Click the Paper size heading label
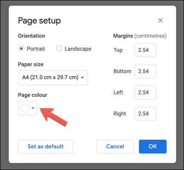This screenshot has width=184, height=170. point(31,64)
